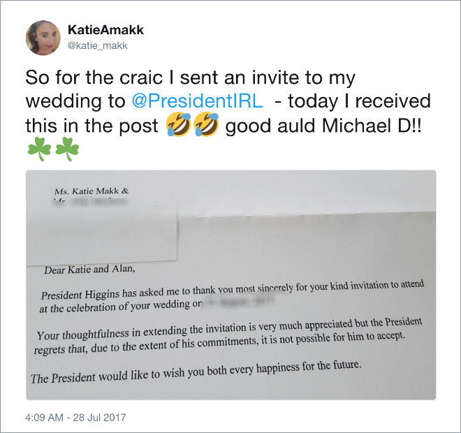Screen dimensions: 461x433
Task: Click the 'The President would like to wish' sentence
Action: [196, 372]
